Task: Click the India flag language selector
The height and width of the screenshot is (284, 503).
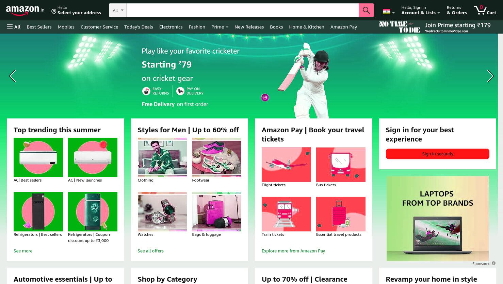Action: [x=389, y=12]
